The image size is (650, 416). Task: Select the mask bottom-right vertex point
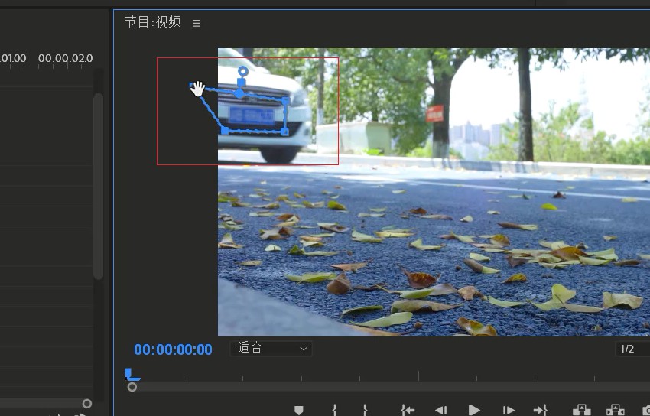[284, 132]
